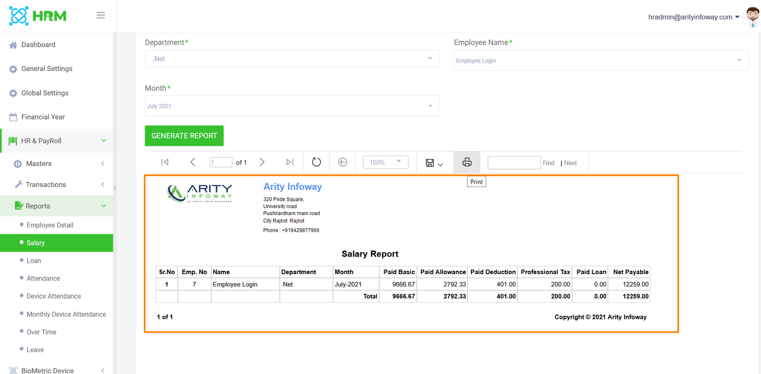The height and width of the screenshot is (374, 761).
Task: Click the hamburger menu icon
Action: click(x=100, y=15)
